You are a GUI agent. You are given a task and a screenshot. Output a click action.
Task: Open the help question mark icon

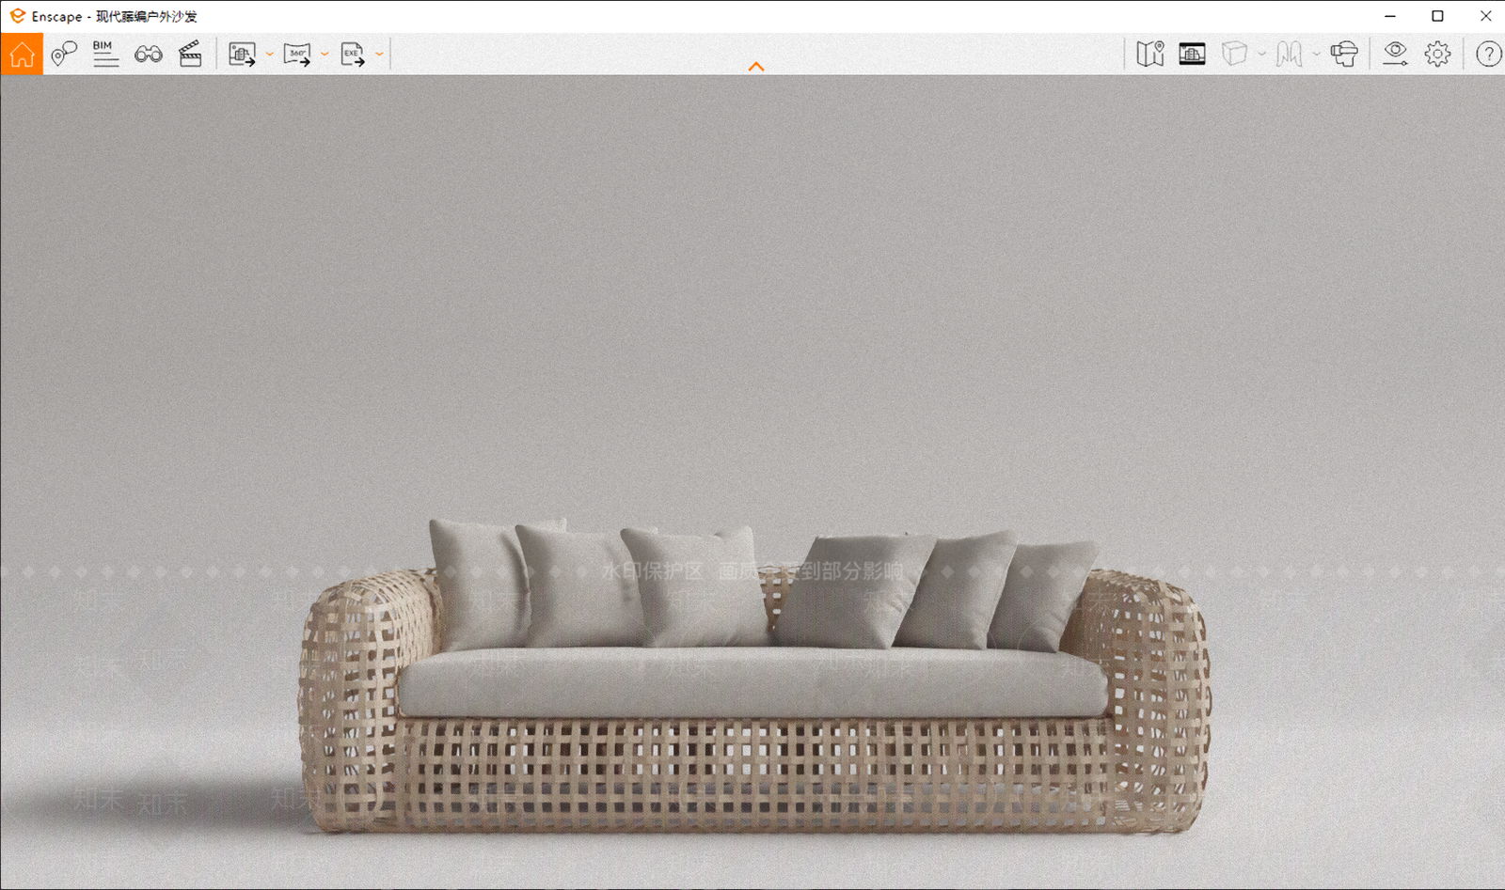1488,54
